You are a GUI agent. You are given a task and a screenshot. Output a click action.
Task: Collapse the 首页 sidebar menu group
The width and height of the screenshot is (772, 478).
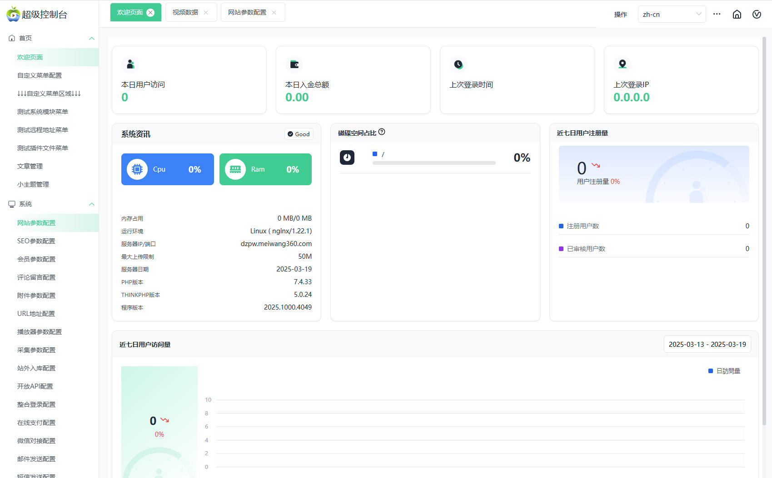pyautogui.click(x=91, y=38)
